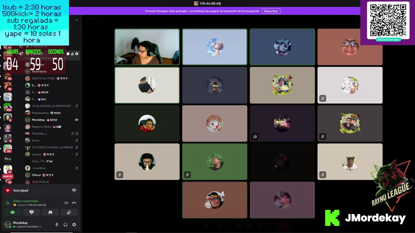Focus the smiling face with glasses tile
415x233 pixels.
(350, 47)
